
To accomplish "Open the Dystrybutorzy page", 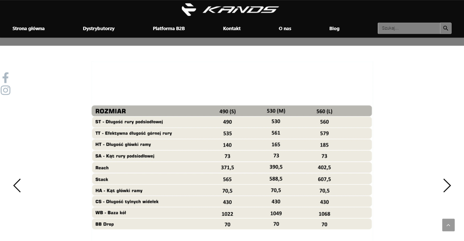I will tap(98, 28).
